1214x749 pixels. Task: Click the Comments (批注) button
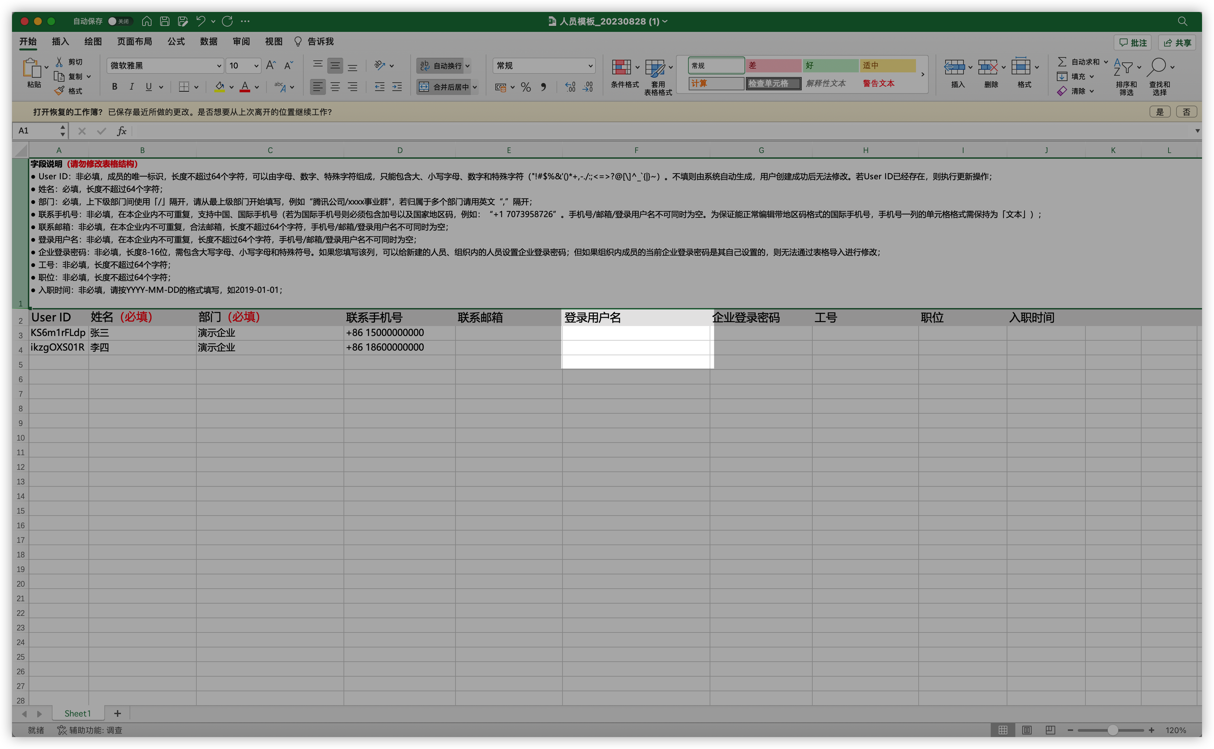pos(1133,42)
